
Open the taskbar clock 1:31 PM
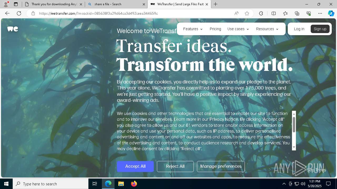[315, 184]
